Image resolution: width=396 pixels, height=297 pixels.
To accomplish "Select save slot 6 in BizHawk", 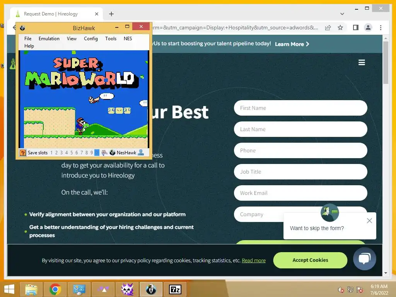I will [77, 152].
